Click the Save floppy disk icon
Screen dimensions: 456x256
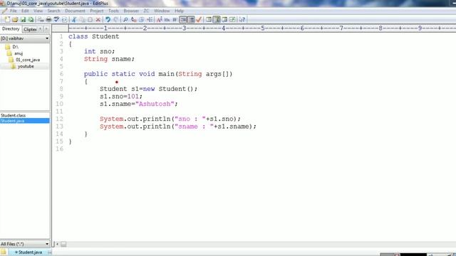pos(23,19)
